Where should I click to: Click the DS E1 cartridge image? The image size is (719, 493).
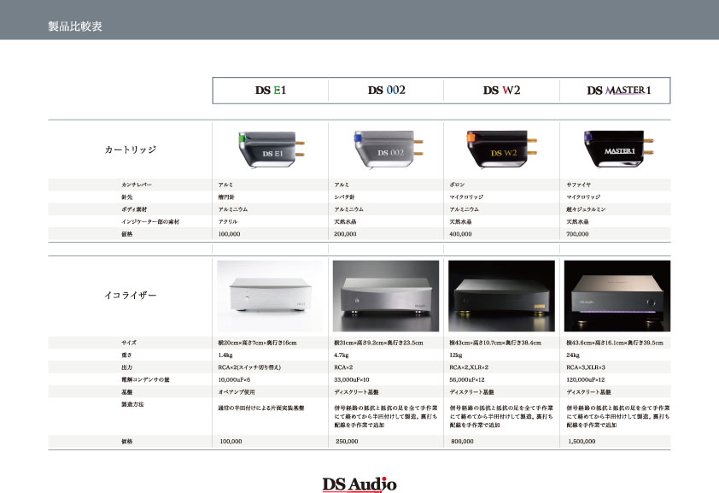tap(271, 150)
